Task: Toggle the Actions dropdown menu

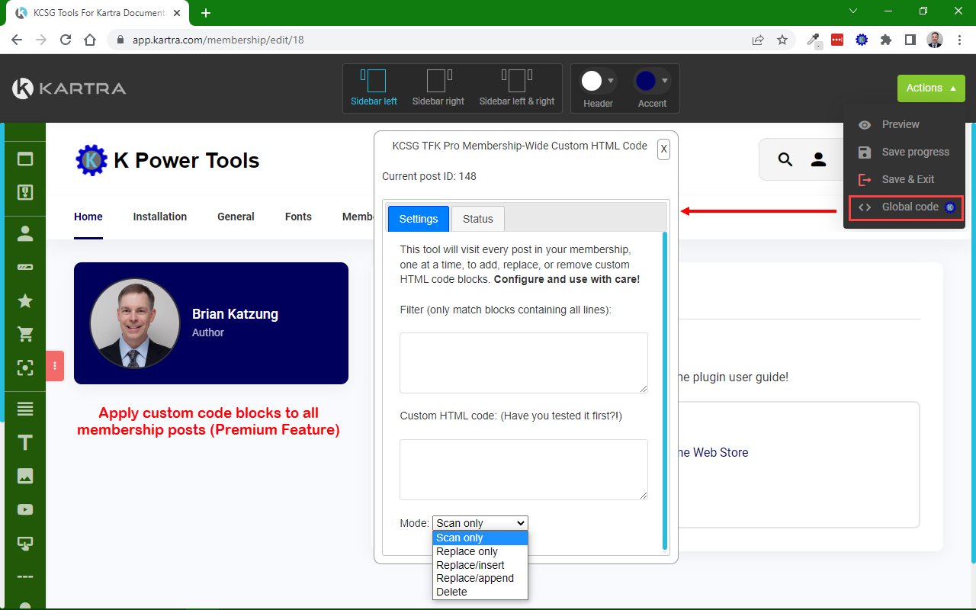Action: (931, 88)
